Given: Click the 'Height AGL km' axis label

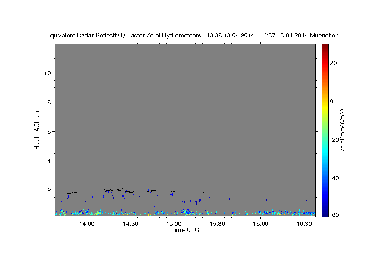Looking at the screenshot, I should click(x=37, y=130).
